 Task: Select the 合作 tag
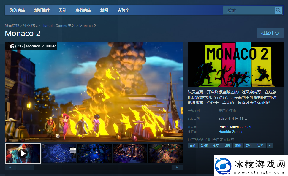click(193, 145)
